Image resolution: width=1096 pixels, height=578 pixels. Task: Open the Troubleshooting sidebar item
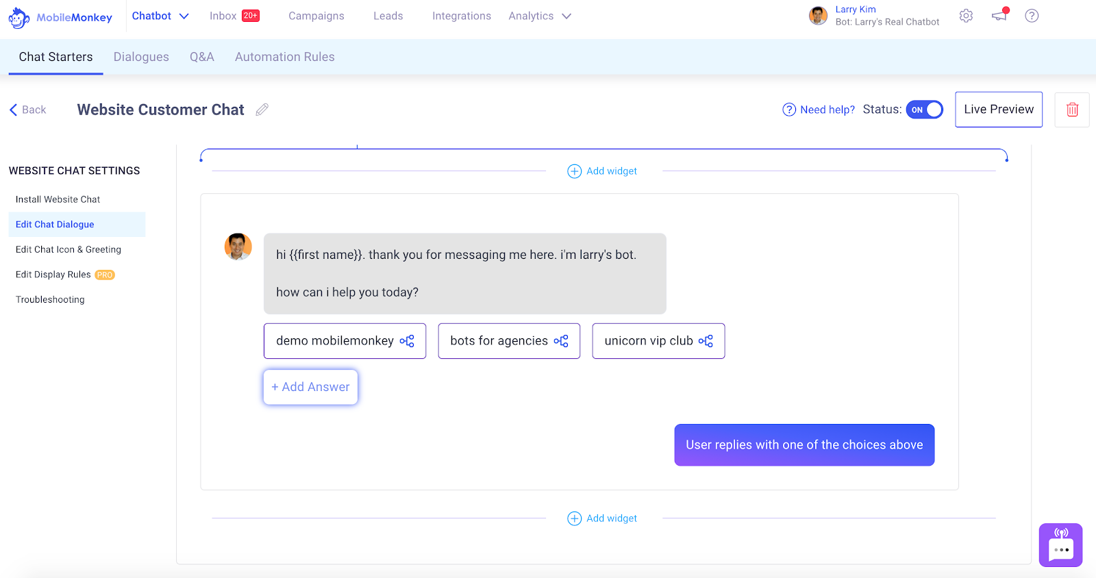tap(50, 300)
